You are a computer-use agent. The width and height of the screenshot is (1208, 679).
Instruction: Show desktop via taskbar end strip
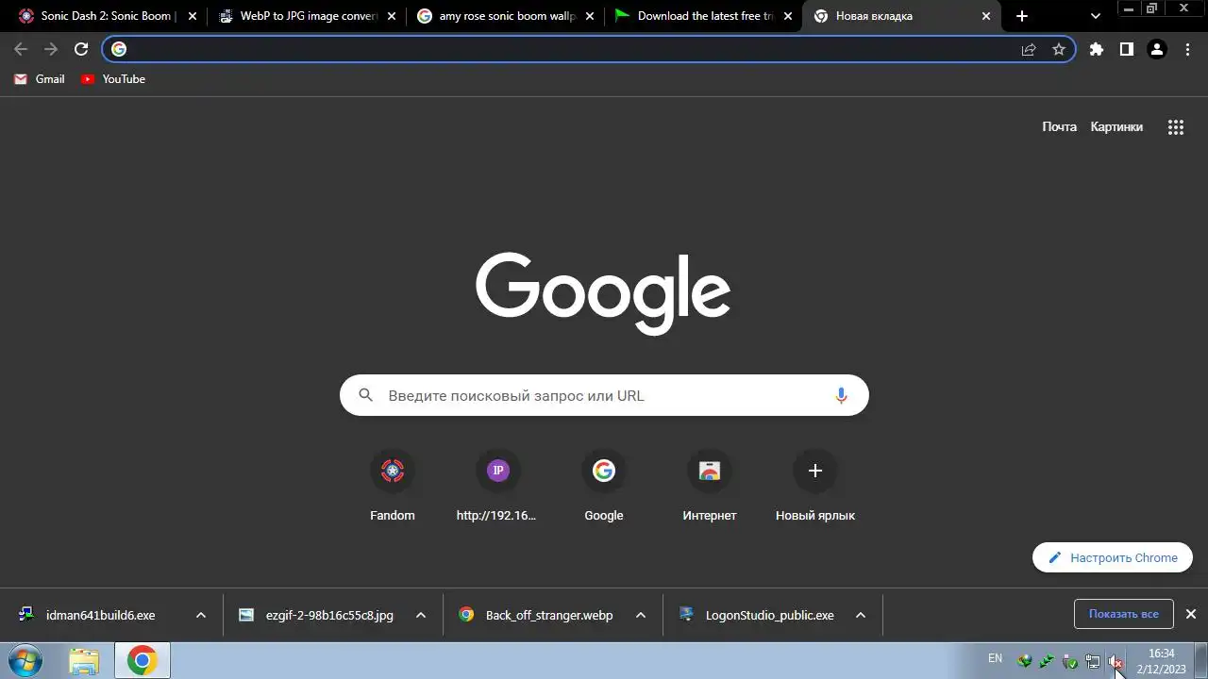(x=1202, y=661)
